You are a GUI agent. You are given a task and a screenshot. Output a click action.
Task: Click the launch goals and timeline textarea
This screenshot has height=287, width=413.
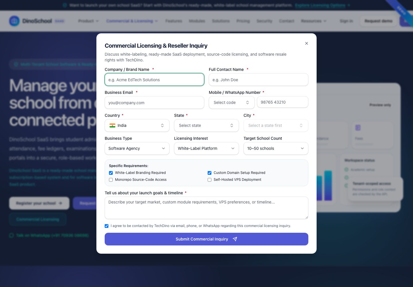click(206, 208)
